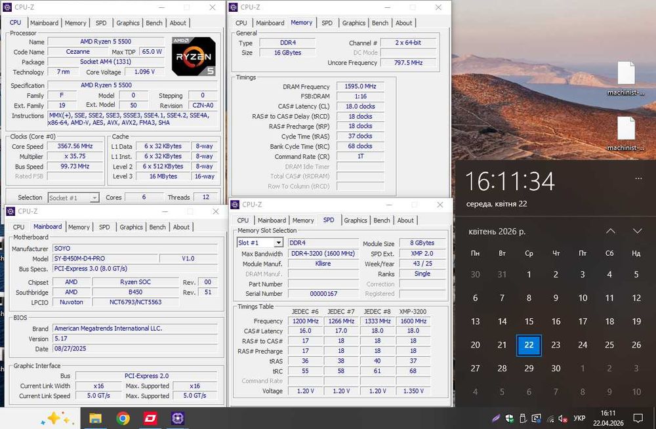
Task: Click the Max Bandwidth value DDR4-3200 (1600 MHz)
Action: tap(323, 253)
